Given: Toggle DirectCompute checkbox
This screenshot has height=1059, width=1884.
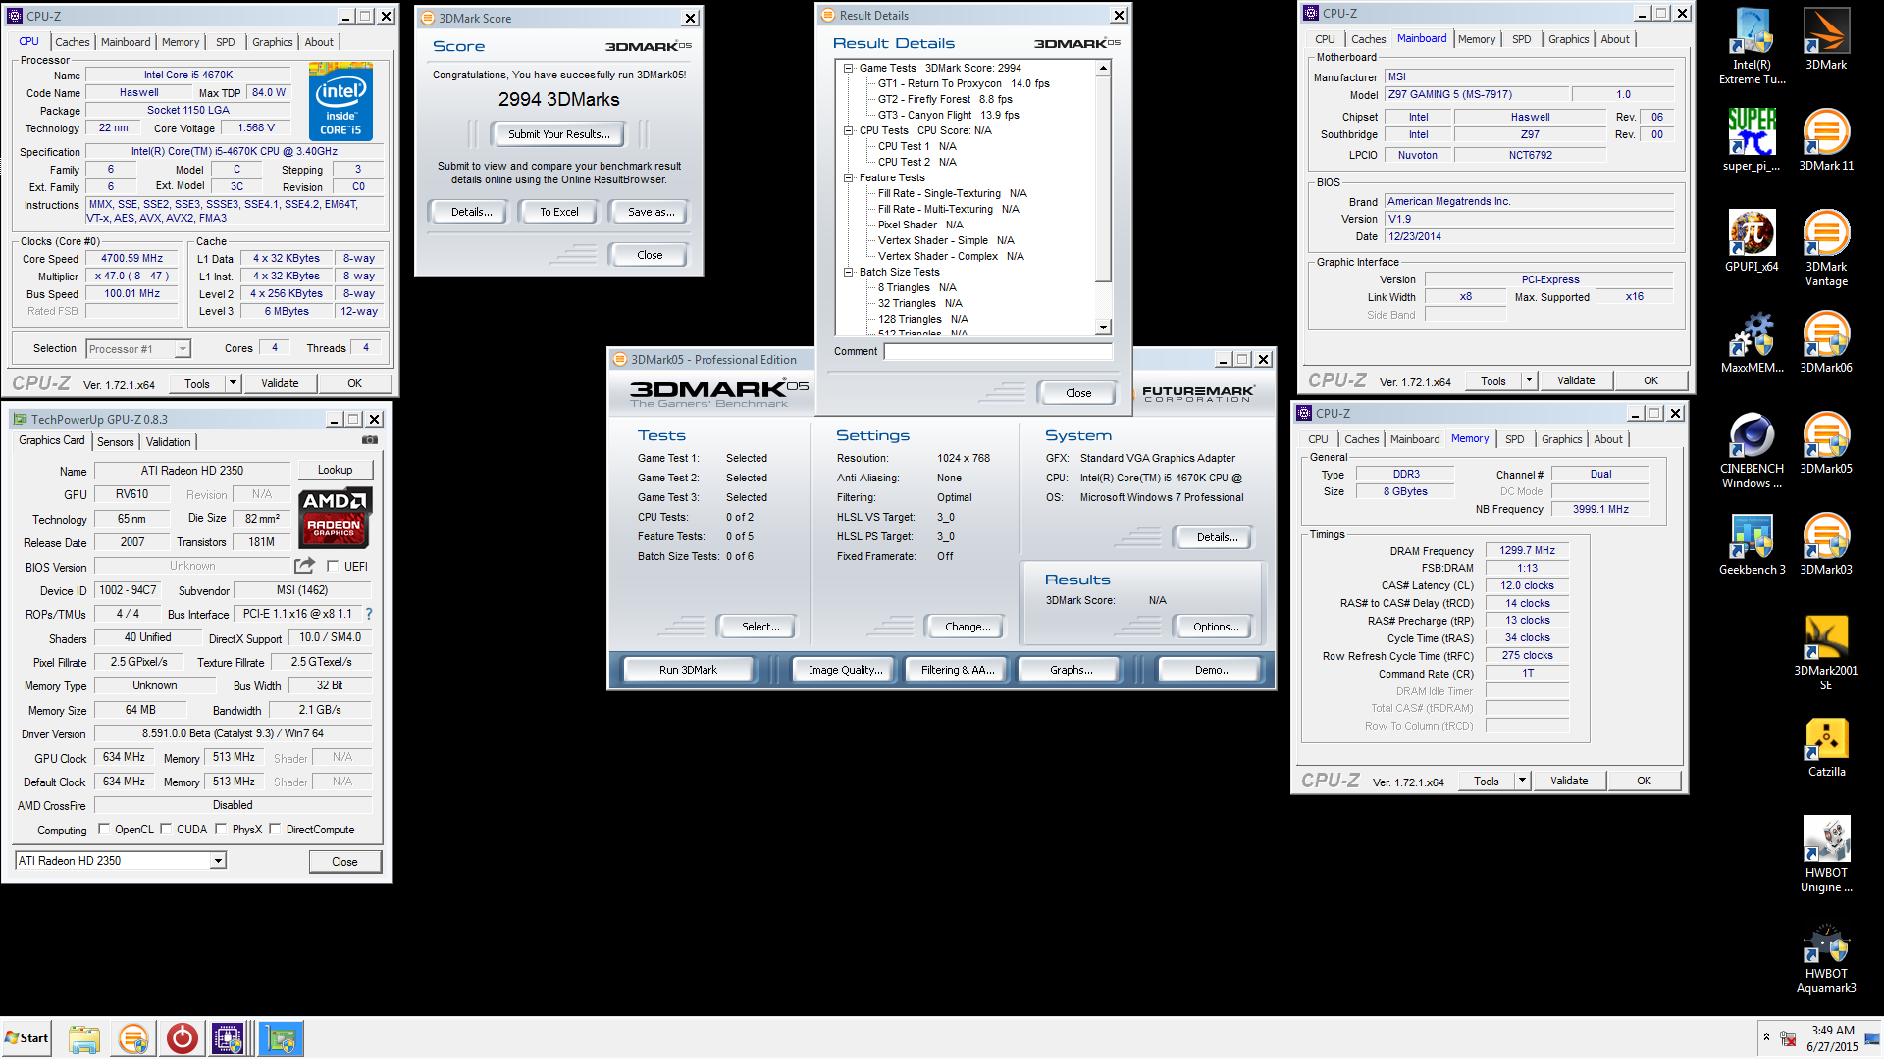Looking at the screenshot, I should pyautogui.click(x=275, y=829).
